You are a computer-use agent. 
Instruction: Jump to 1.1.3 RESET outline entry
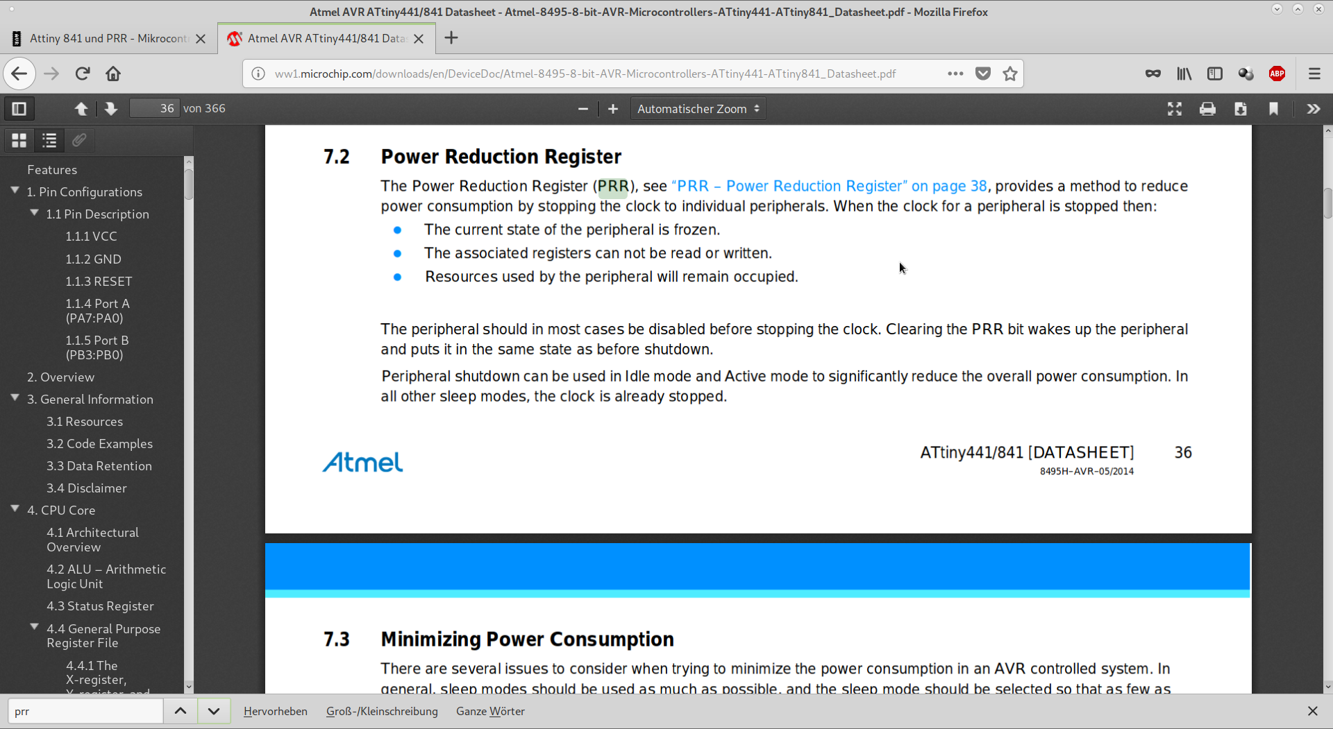[99, 282]
